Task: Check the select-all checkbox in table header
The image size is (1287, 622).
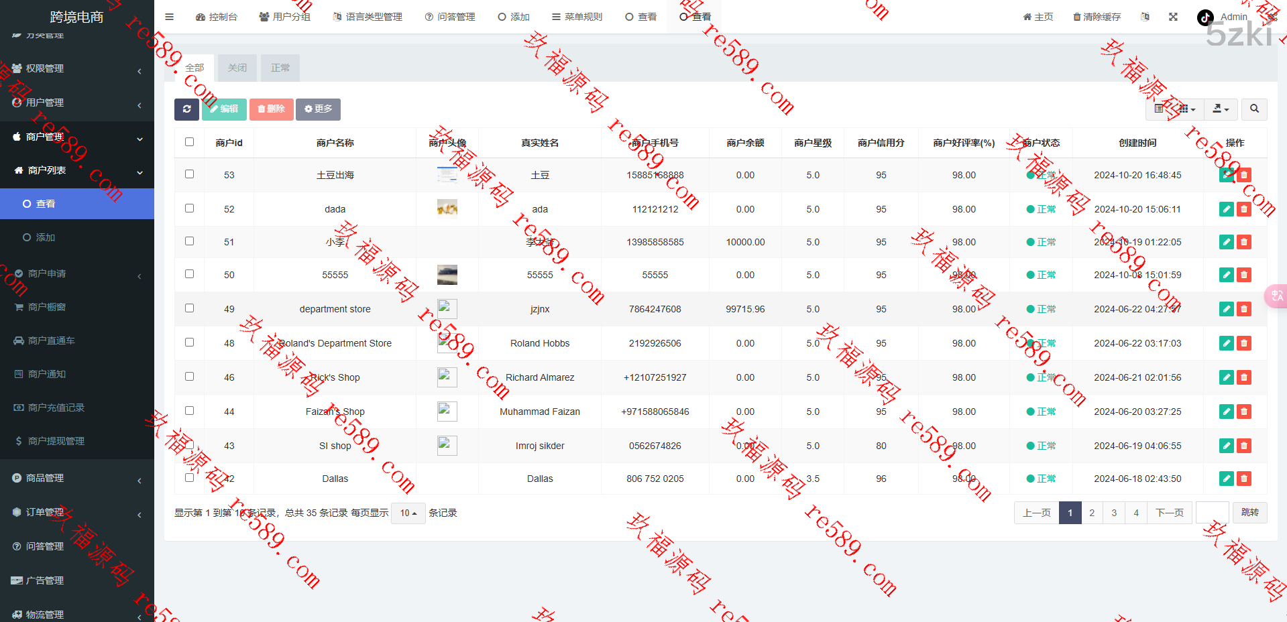Action: (x=189, y=142)
